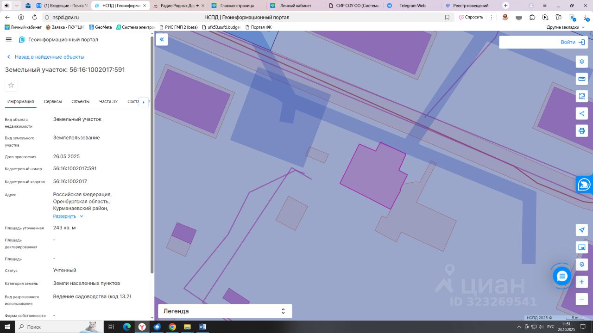The height and width of the screenshot is (333, 593).
Task: Switch to the Информация tab
Action: [x=21, y=101]
